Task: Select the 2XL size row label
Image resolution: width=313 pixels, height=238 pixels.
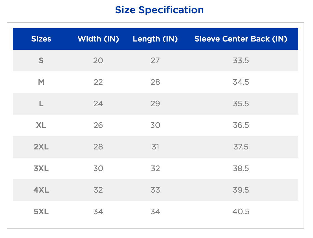Action: (x=41, y=147)
